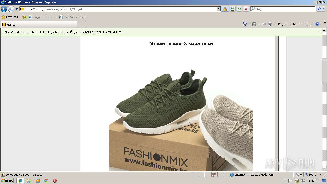Refresh the page with the green arrows
The height and width of the screenshot is (184, 327).
point(239,9)
